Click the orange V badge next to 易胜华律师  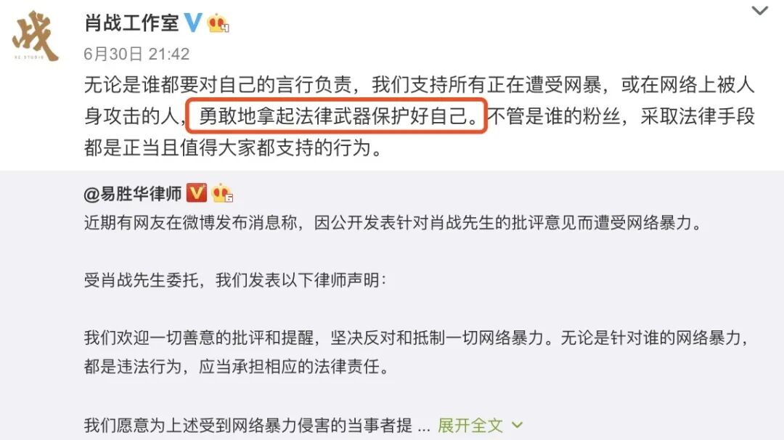[197, 192]
